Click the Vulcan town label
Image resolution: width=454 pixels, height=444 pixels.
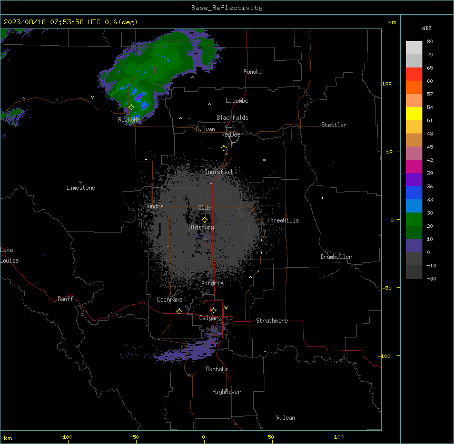tap(286, 418)
